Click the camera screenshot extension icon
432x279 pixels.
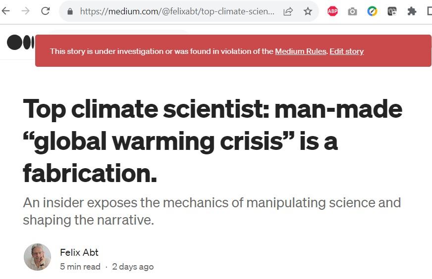(x=352, y=11)
